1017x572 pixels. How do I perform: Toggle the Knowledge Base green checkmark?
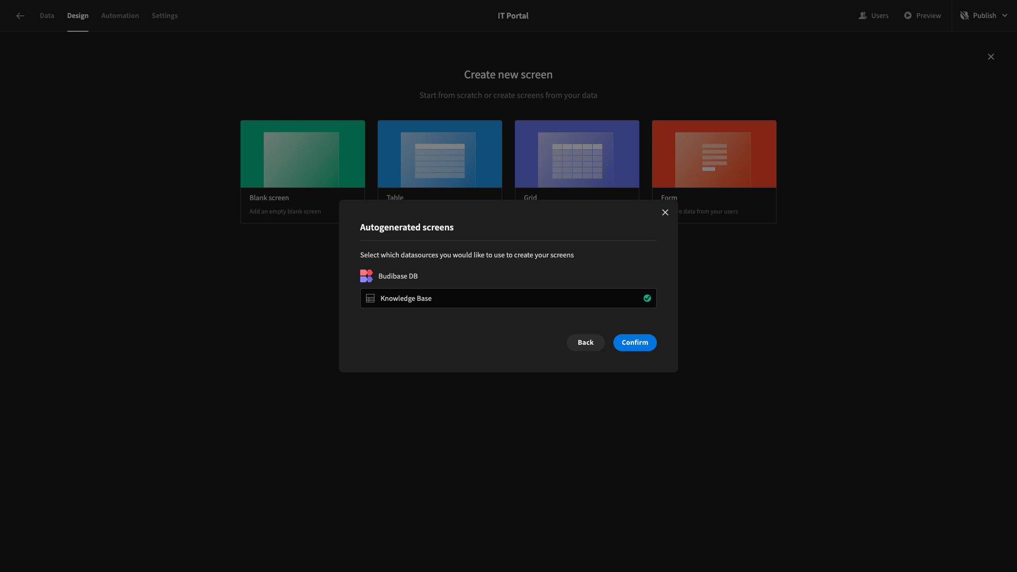pyautogui.click(x=647, y=299)
